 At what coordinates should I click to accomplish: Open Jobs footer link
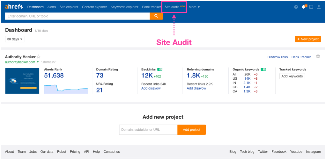tap(33, 152)
